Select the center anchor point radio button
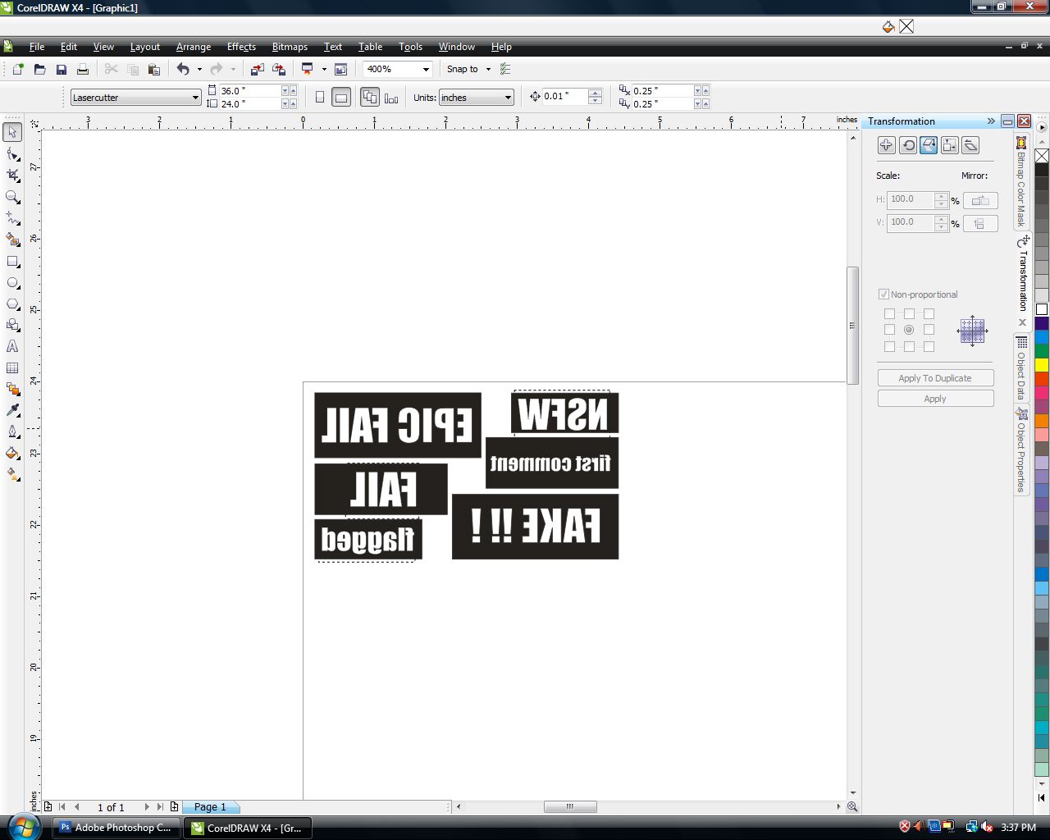This screenshot has height=840, width=1050. coord(909,330)
